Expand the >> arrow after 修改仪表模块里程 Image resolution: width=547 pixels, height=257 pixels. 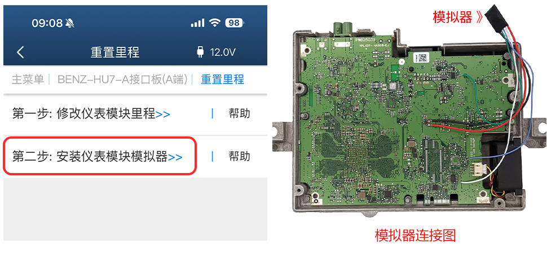point(163,114)
